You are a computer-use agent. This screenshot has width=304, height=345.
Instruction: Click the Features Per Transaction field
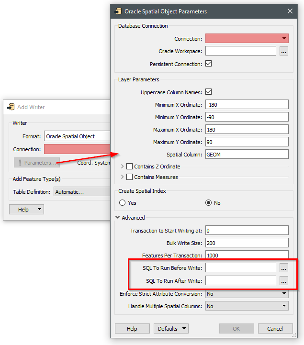click(x=247, y=255)
